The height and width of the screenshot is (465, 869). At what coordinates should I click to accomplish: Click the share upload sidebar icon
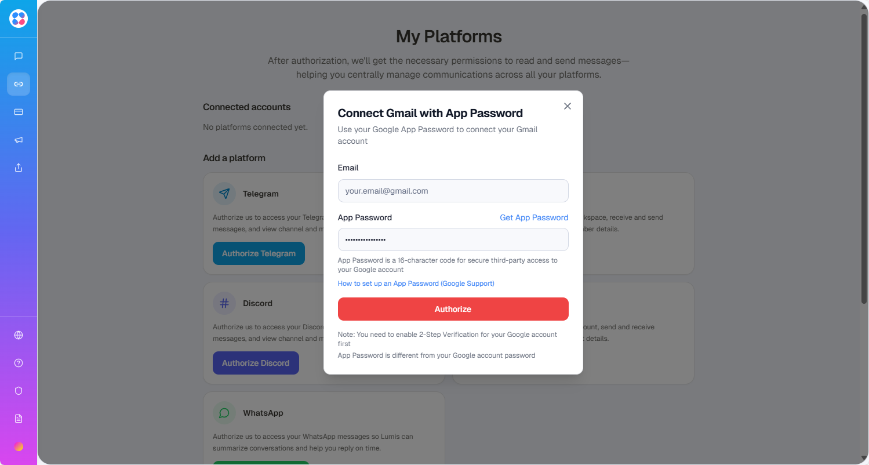(x=19, y=168)
